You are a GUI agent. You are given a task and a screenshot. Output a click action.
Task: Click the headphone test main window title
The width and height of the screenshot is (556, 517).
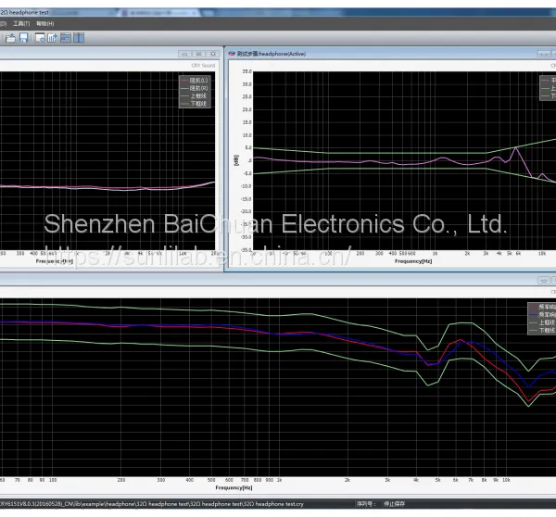(24, 12)
